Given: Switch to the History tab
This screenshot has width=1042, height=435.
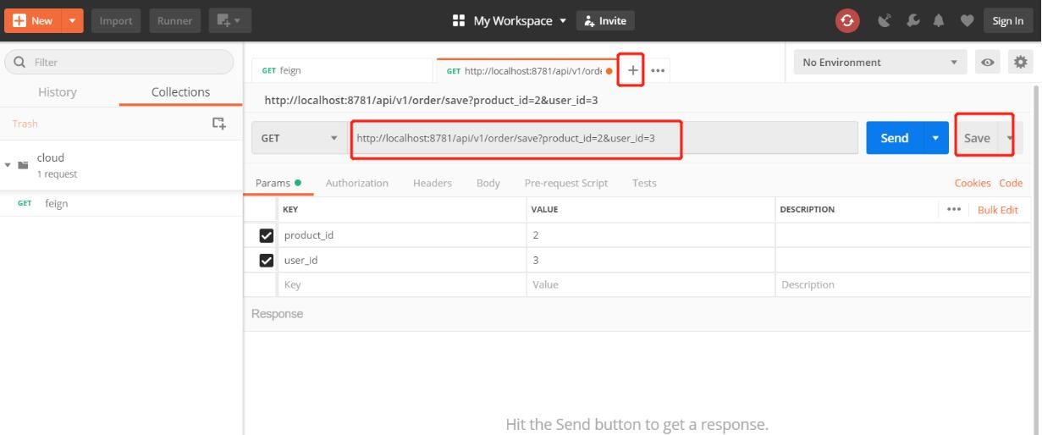Looking at the screenshot, I should [x=58, y=91].
